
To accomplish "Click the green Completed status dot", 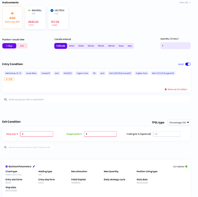I will pyautogui.click(x=186, y=167).
